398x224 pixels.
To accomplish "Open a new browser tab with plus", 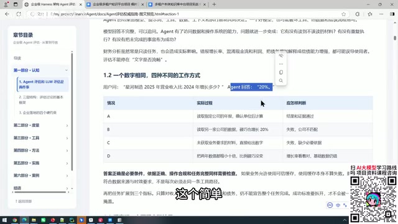I will click(214, 4).
